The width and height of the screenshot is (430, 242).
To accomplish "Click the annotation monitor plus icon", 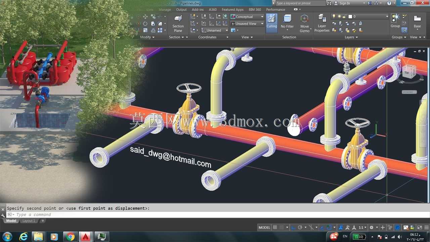I will 383,228.
